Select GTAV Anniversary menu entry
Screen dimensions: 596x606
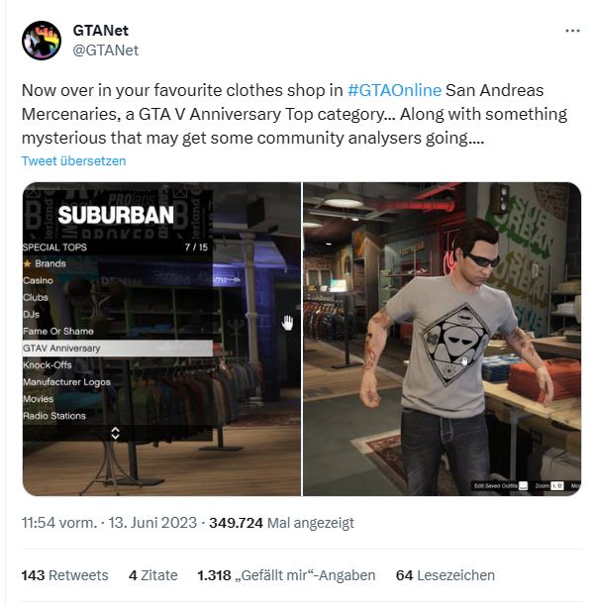click(x=118, y=349)
